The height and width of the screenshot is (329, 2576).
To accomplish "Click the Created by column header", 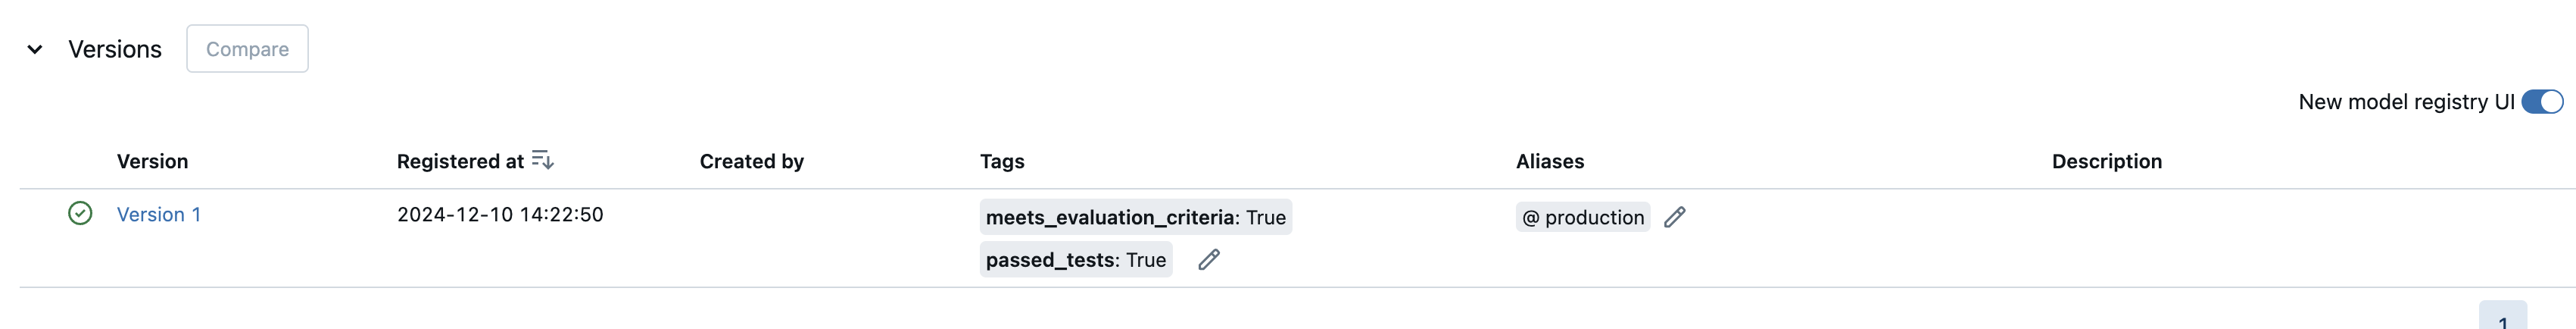I will 751,161.
